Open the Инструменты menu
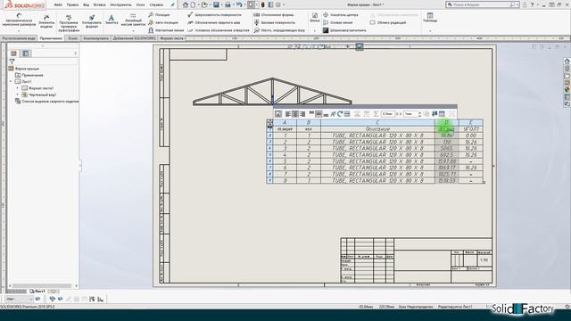 pyautogui.click(x=120, y=5)
